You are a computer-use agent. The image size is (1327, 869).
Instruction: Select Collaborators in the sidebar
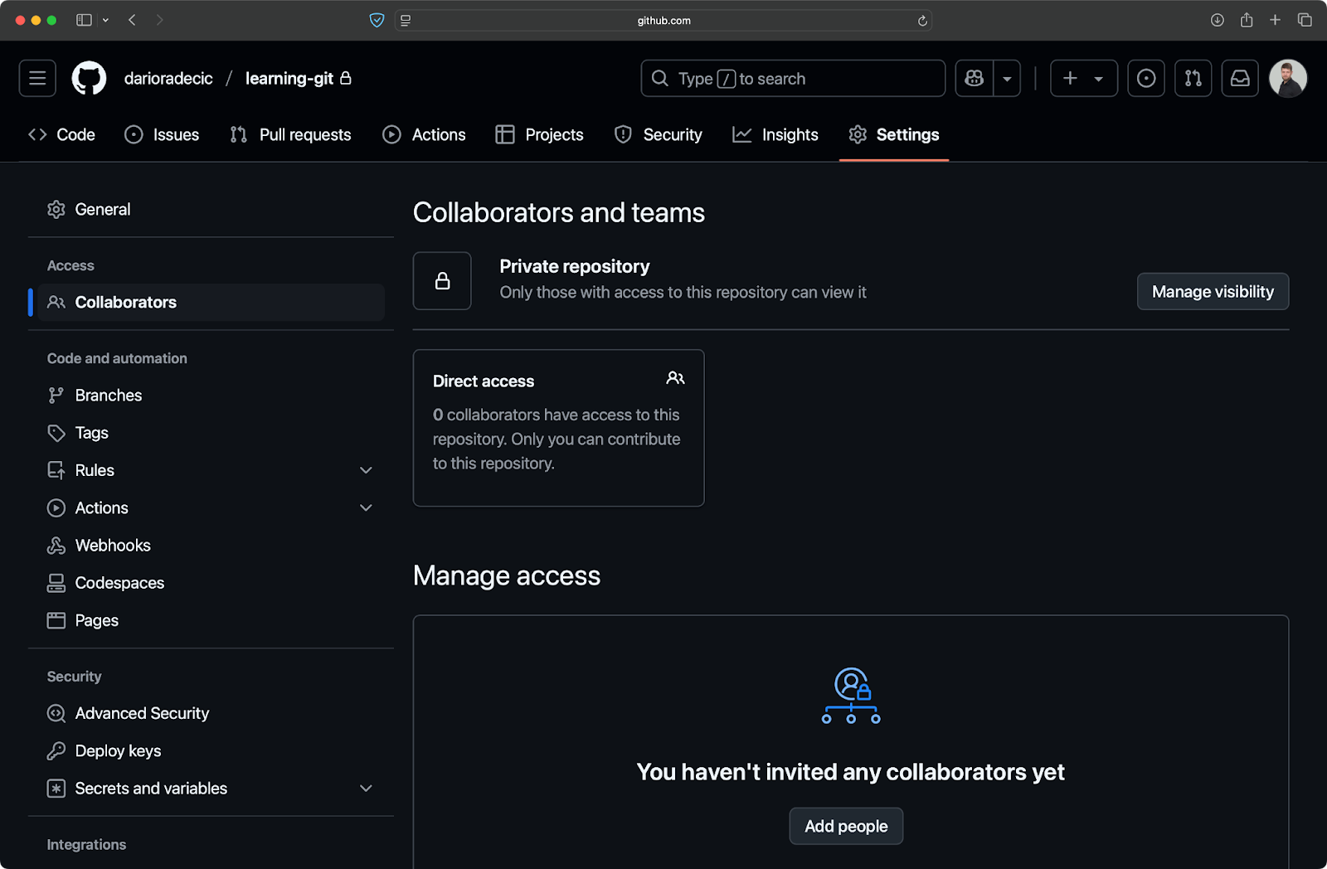pyautogui.click(x=211, y=302)
